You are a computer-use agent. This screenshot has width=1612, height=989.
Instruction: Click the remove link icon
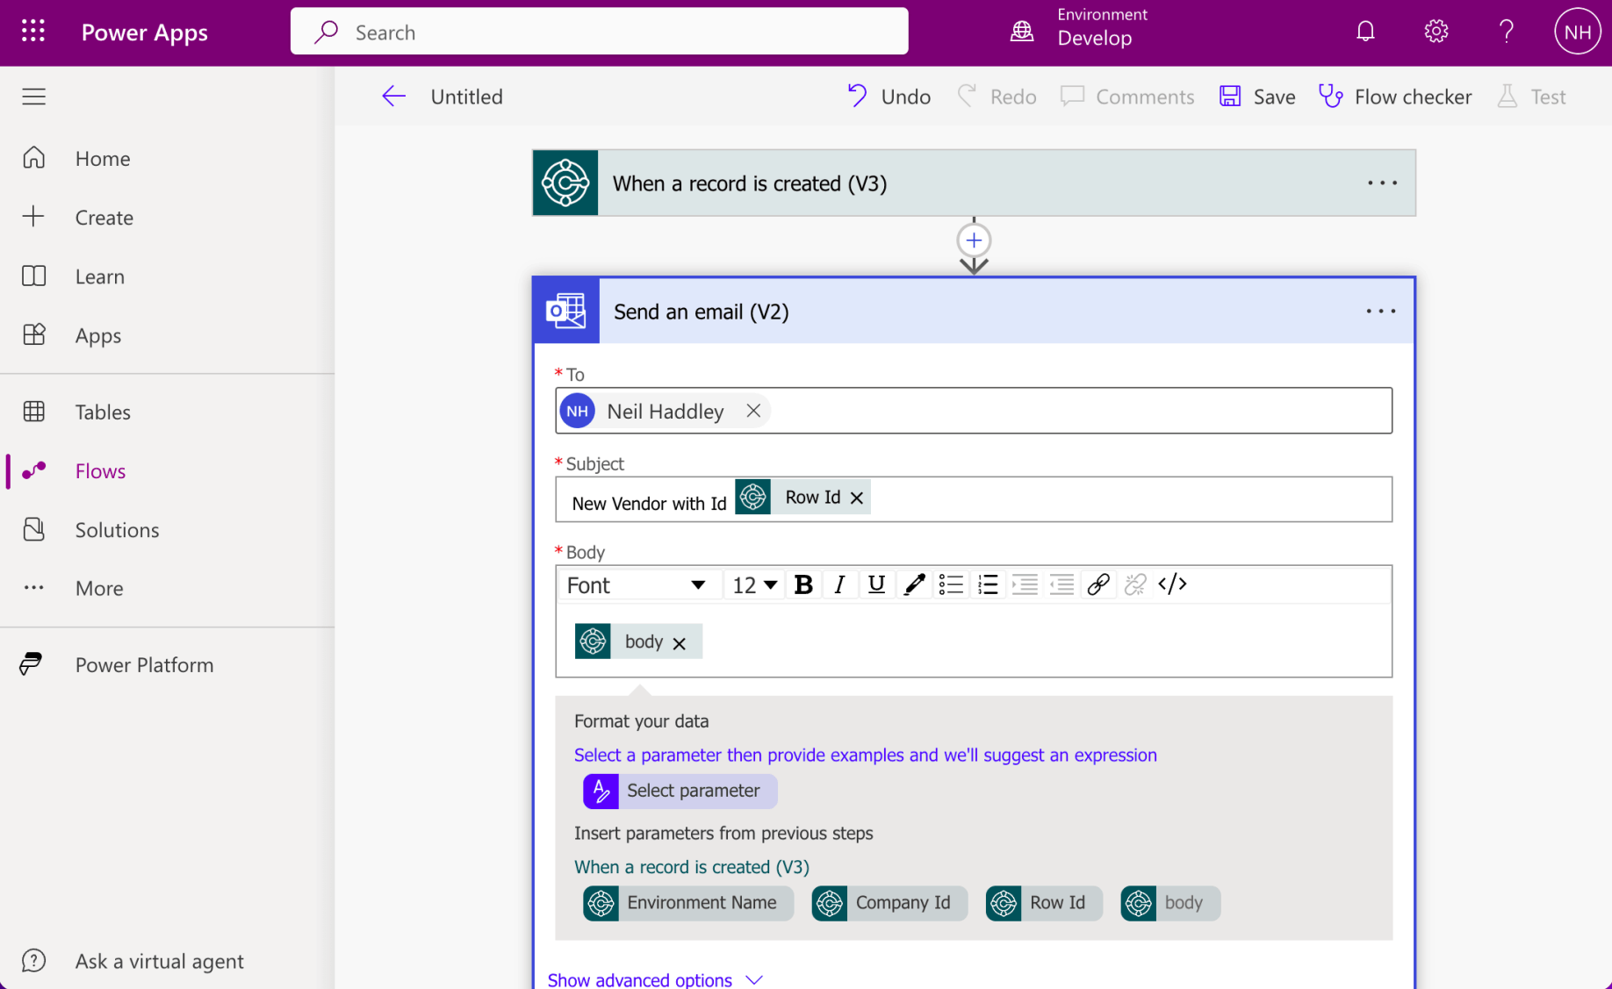[x=1135, y=584]
